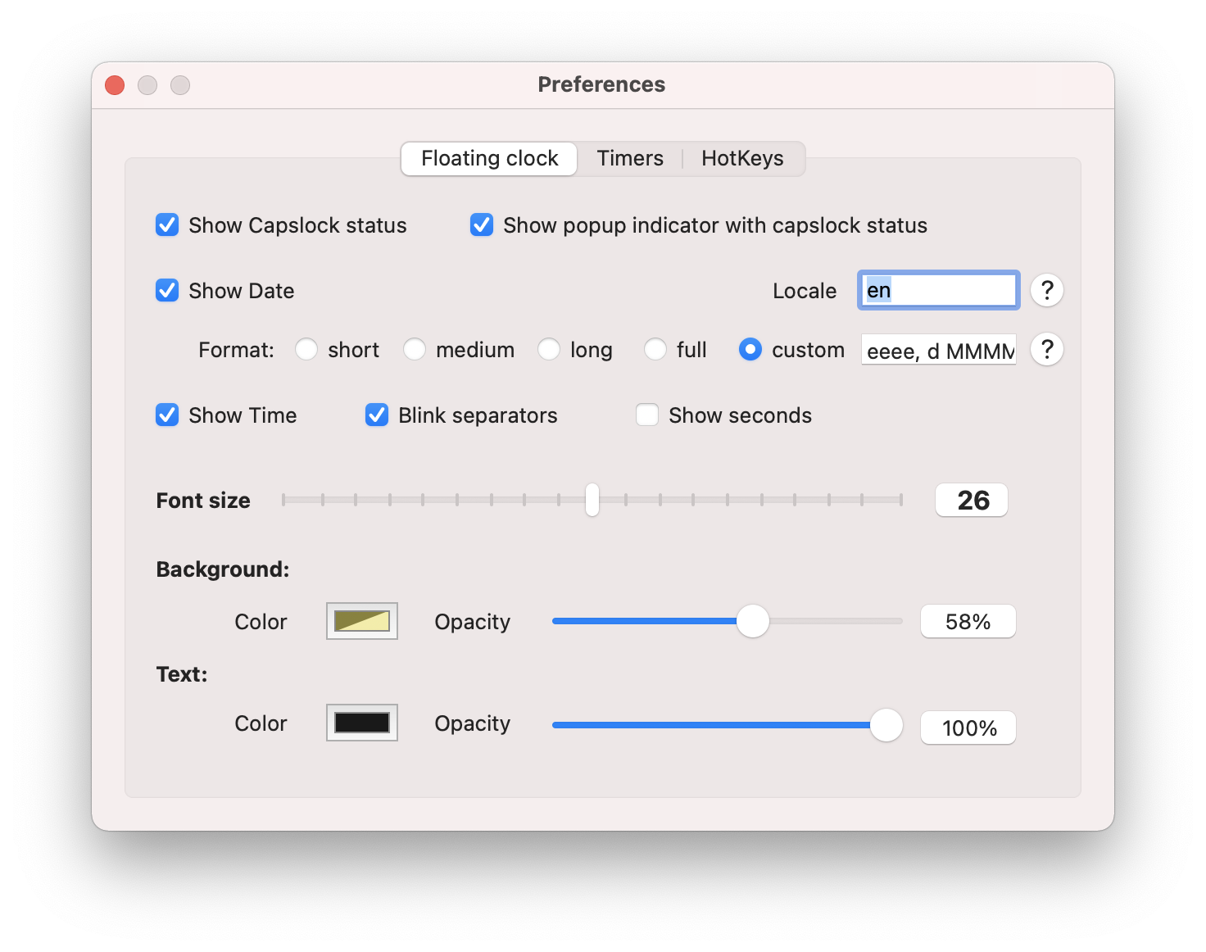This screenshot has width=1206, height=952.
Task: Click the custom date format field
Action: point(939,351)
